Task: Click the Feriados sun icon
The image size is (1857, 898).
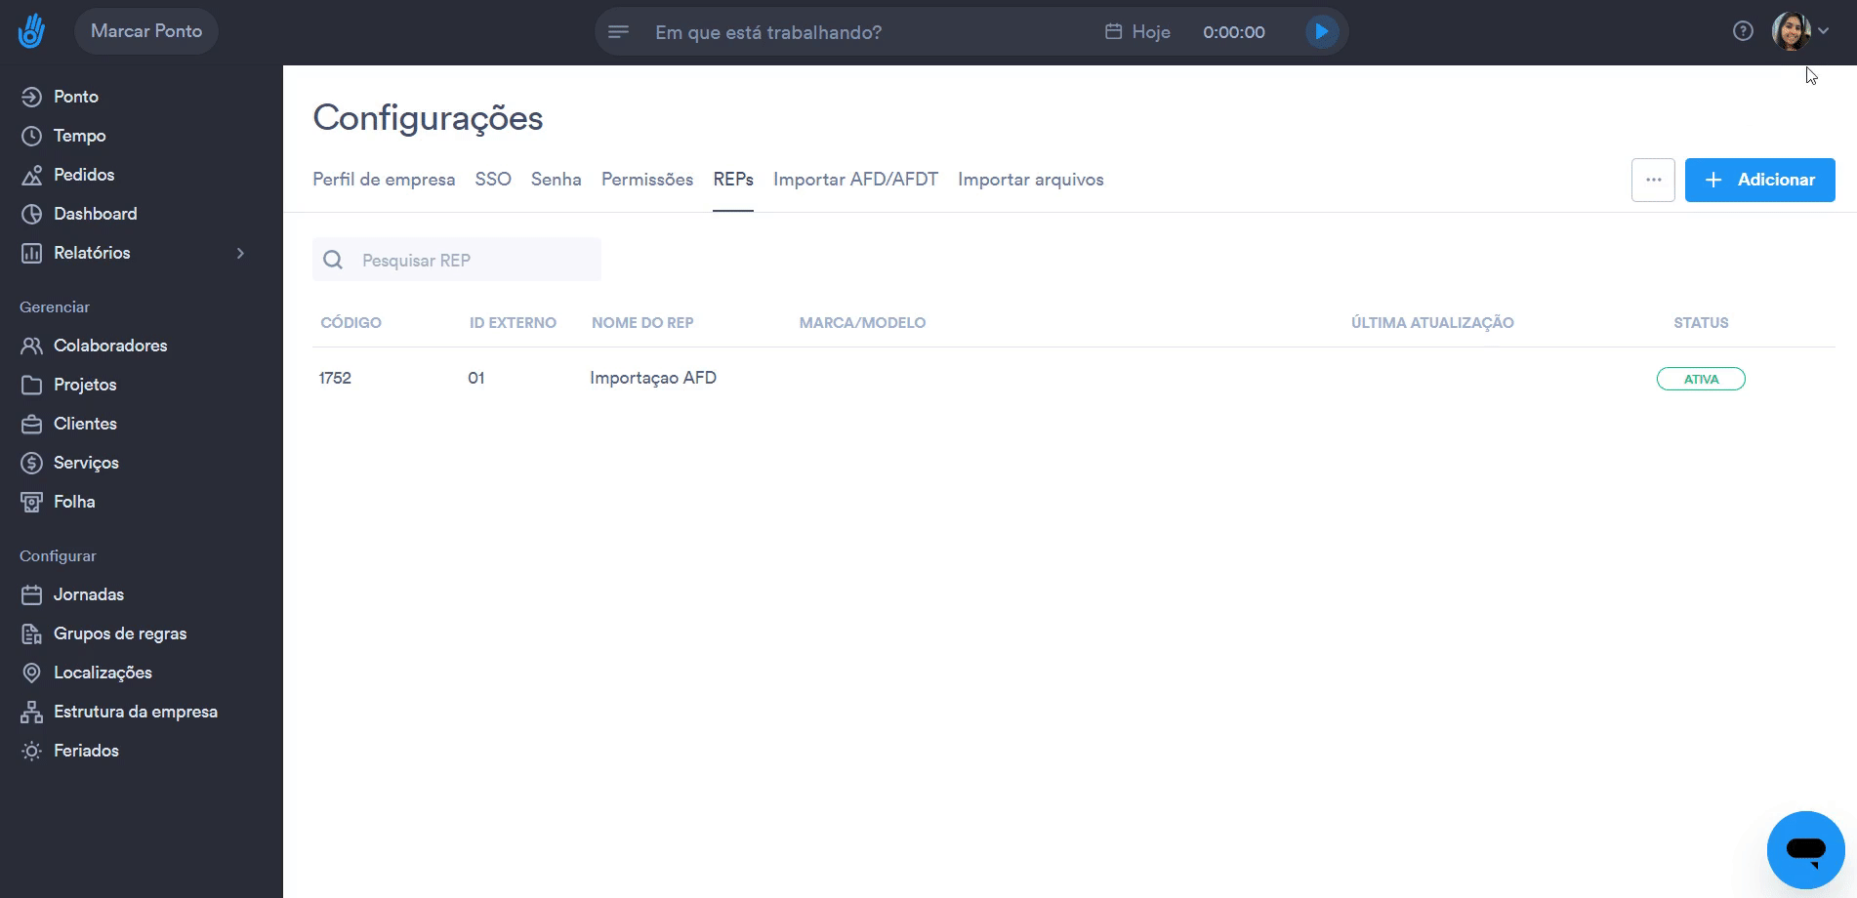Action: (31, 751)
